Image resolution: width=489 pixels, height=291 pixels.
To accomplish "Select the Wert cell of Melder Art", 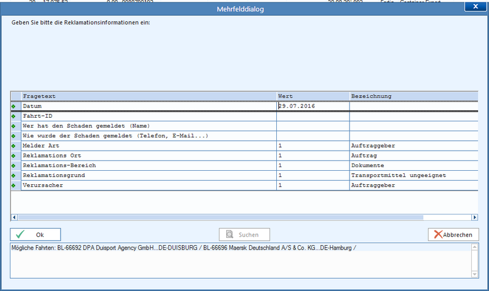I will [313, 146].
